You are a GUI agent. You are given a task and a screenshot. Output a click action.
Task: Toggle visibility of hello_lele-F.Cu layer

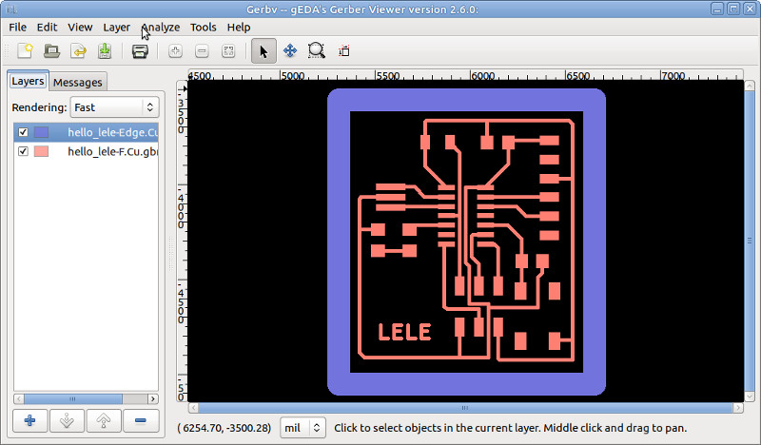(x=23, y=151)
